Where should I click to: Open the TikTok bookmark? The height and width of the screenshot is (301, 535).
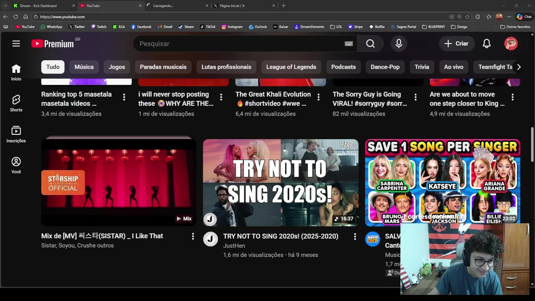(208, 27)
